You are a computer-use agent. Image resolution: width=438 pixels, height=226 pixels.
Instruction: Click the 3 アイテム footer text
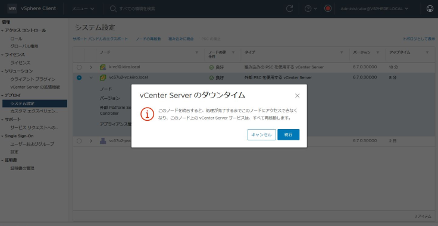[x=423, y=216]
